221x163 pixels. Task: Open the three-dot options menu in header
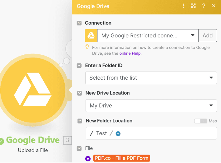point(184,6)
